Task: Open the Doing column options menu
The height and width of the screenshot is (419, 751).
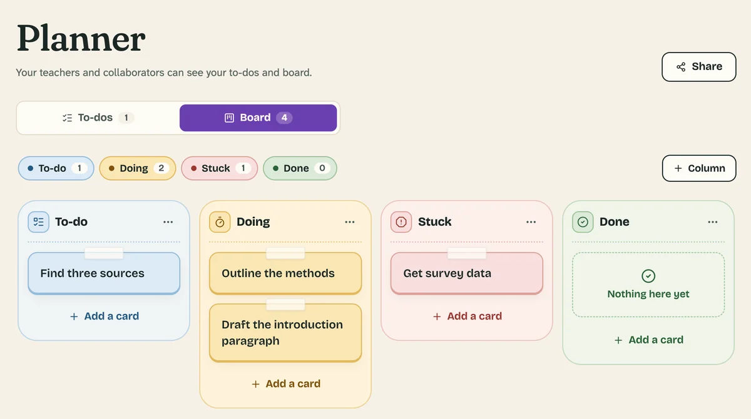Action: (350, 222)
